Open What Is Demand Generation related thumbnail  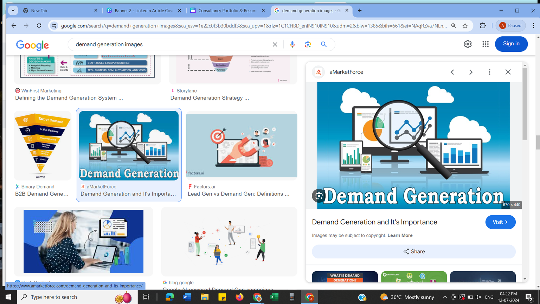point(345,277)
